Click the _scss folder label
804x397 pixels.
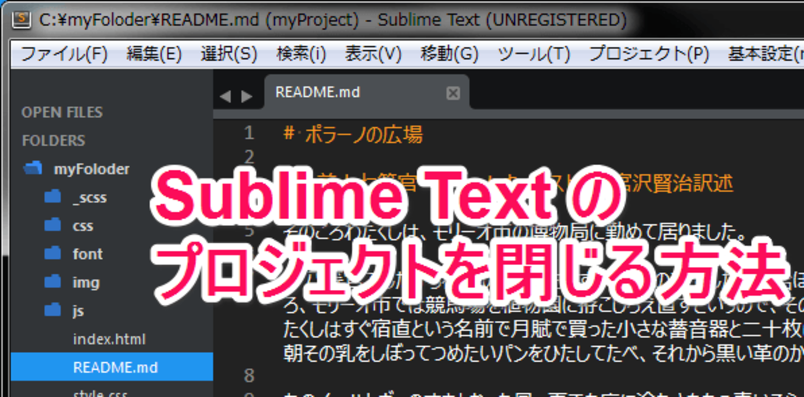point(89,198)
